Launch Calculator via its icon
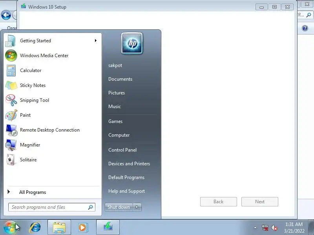Screen dimensions: 314x235 tap(11, 70)
